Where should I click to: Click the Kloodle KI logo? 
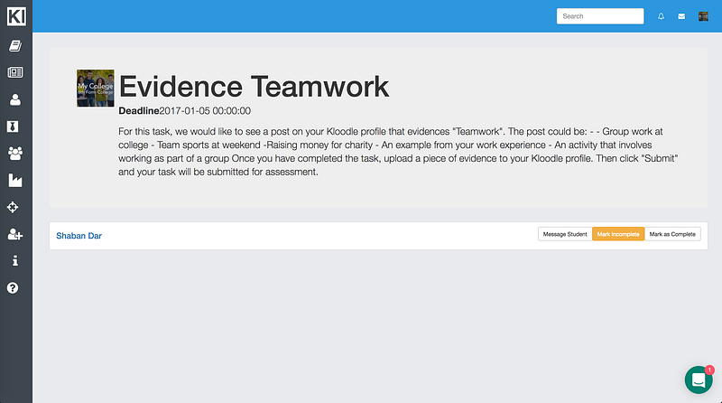(x=16, y=16)
